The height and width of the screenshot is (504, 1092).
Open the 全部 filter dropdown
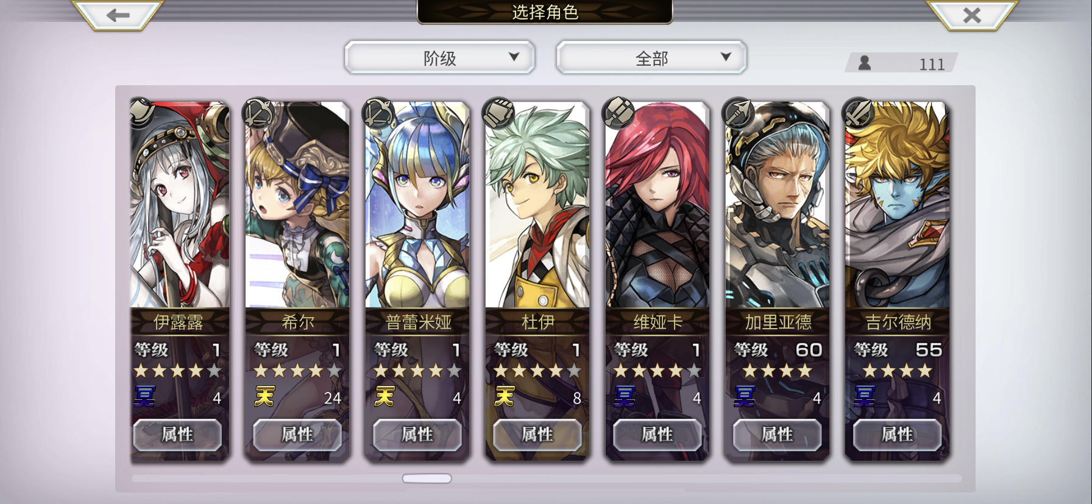(x=651, y=58)
